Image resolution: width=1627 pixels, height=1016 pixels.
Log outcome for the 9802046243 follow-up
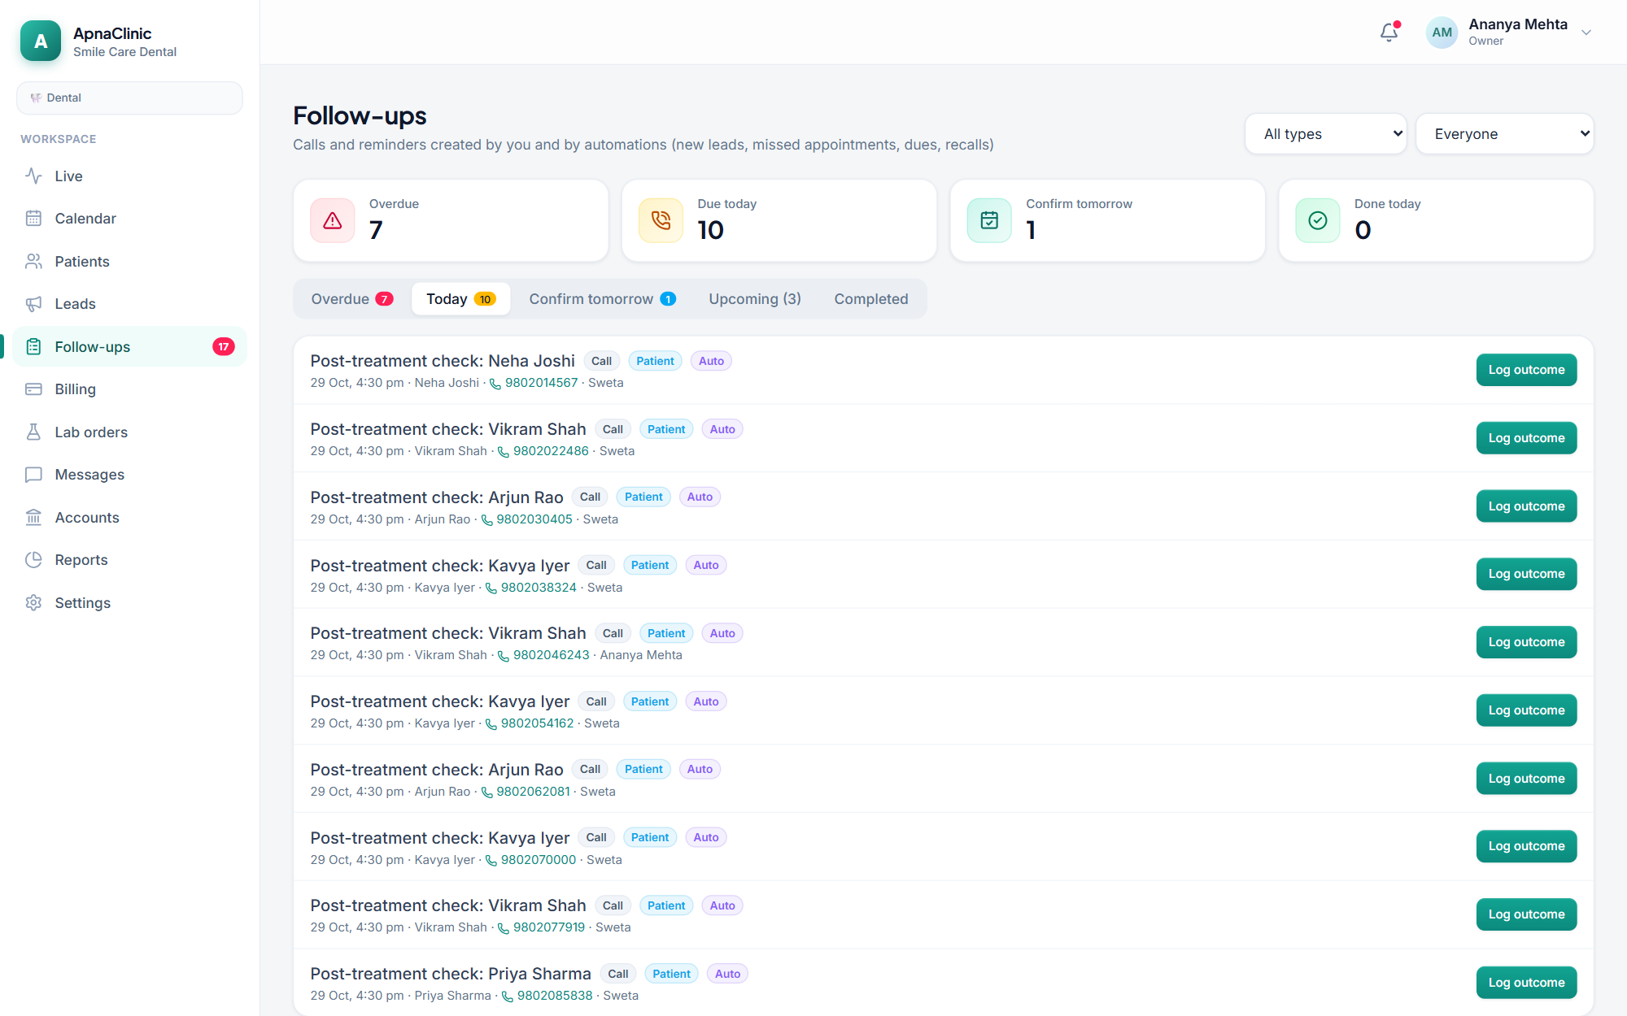coord(1526,642)
